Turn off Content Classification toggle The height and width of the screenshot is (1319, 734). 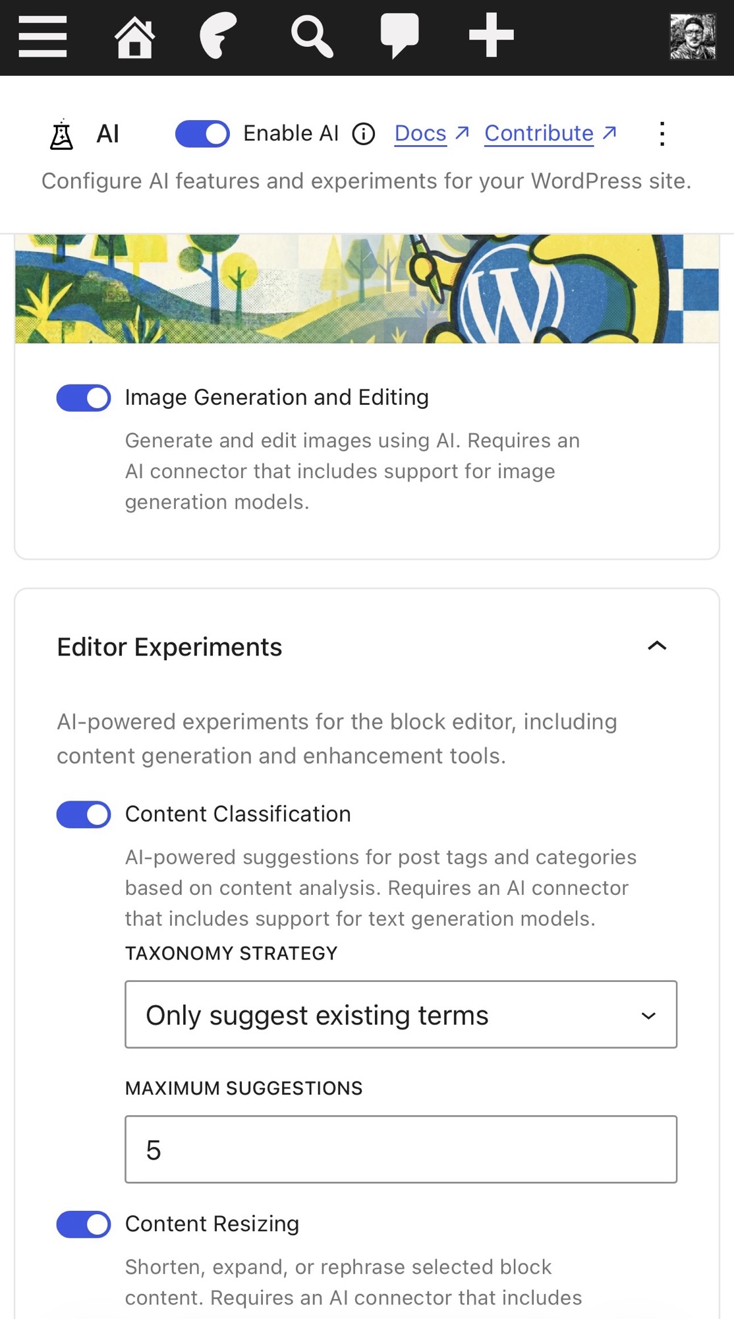coord(84,814)
